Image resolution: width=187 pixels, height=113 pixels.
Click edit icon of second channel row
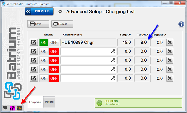click(x=34, y=51)
